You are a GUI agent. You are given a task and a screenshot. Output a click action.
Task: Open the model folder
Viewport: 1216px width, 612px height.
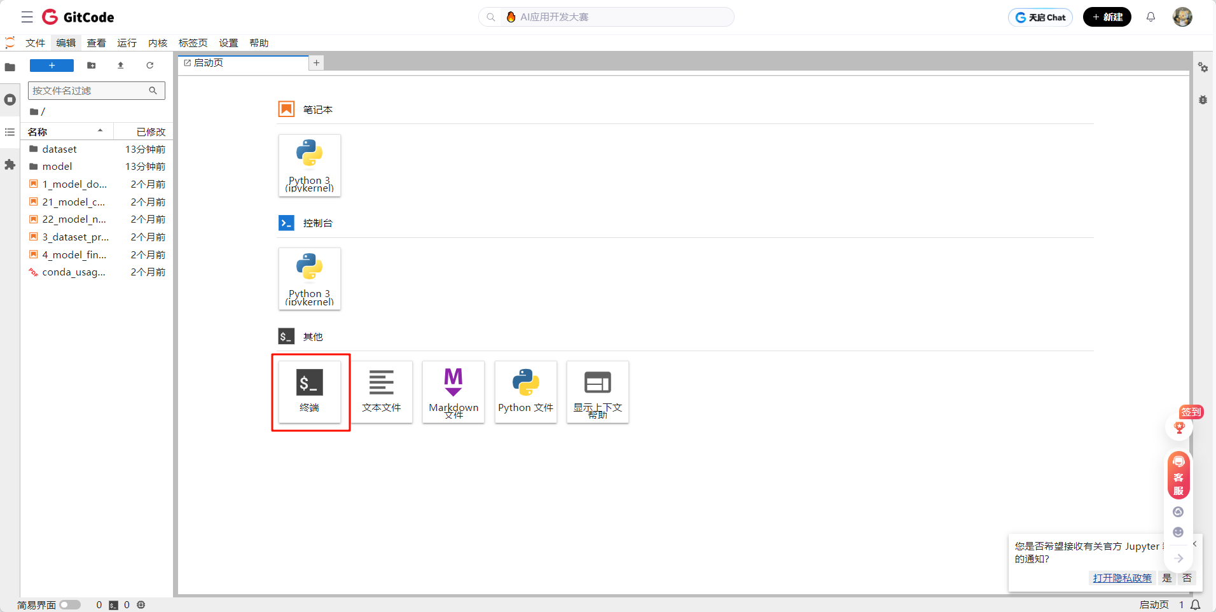97,166
